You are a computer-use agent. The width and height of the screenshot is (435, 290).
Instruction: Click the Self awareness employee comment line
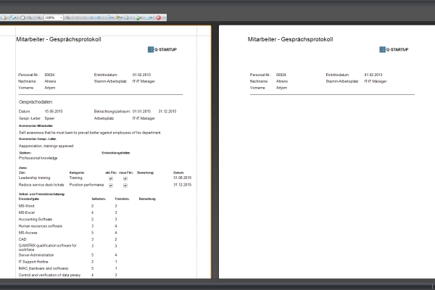click(90, 133)
